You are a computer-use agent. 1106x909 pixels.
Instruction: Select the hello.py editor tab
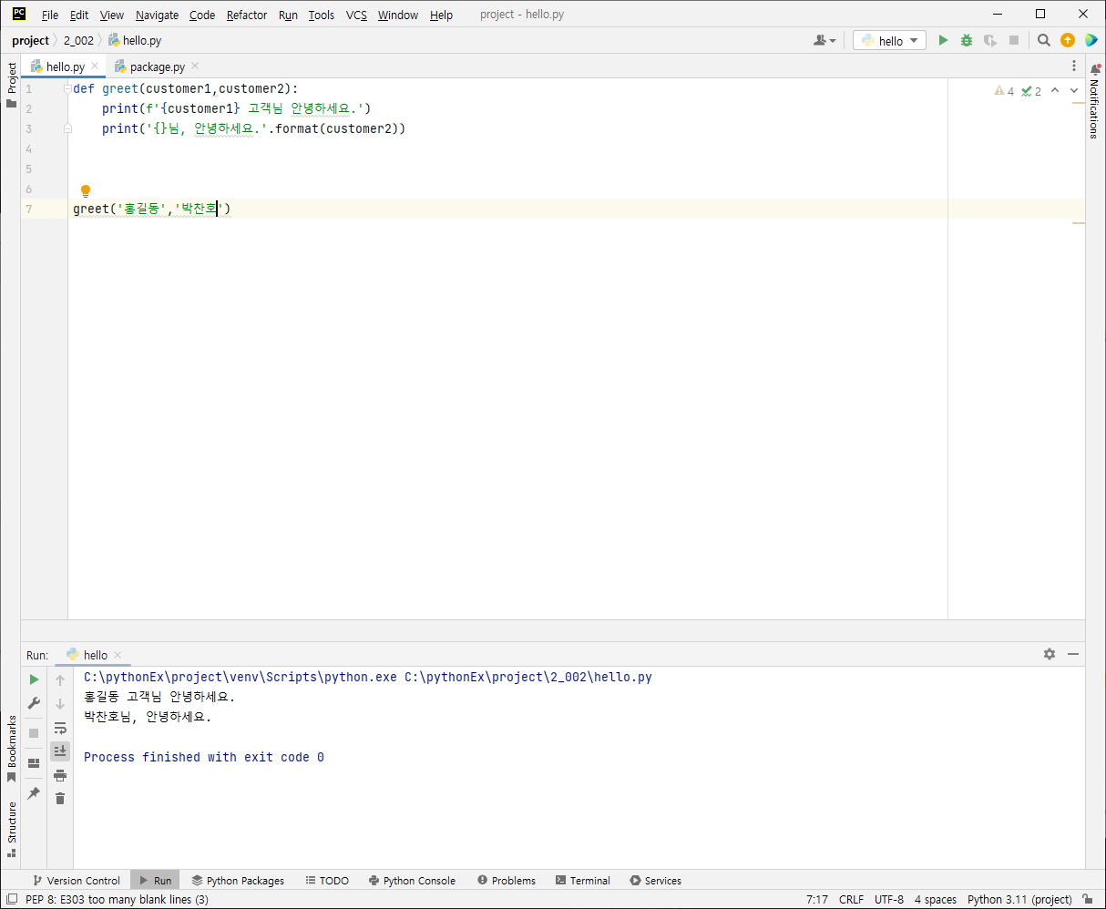[x=66, y=66]
